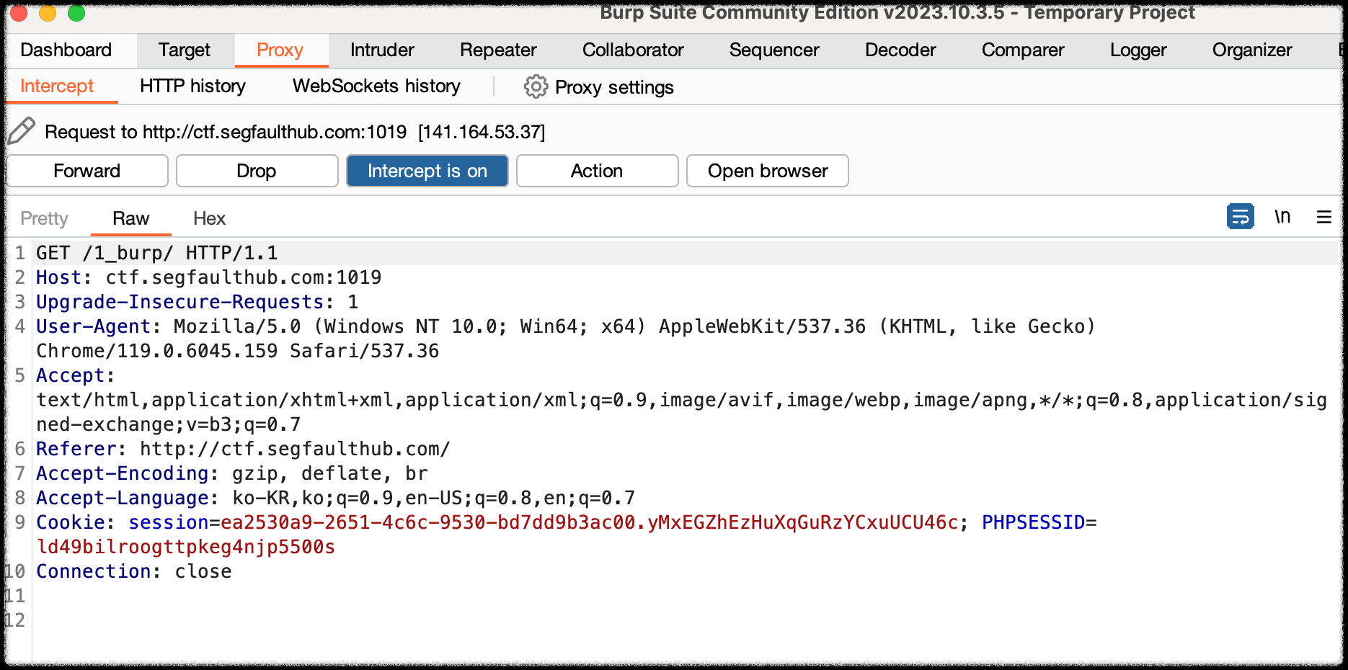Click the Accept-Language header line

coord(336,498)
